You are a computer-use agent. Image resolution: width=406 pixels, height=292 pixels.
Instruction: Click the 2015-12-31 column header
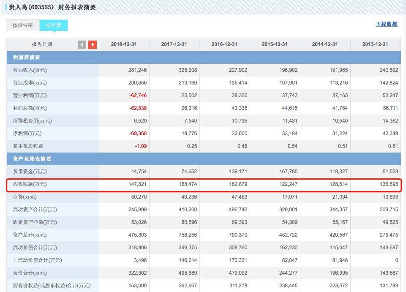click(275, 44)
